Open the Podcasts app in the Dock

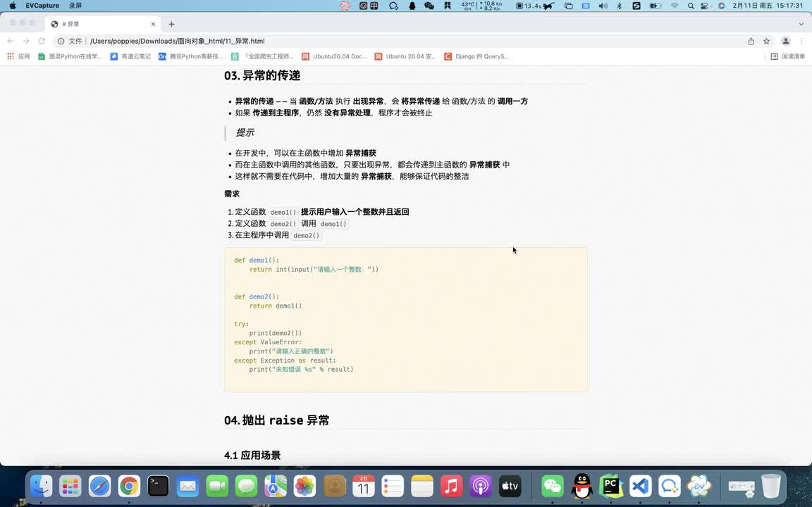481,487
